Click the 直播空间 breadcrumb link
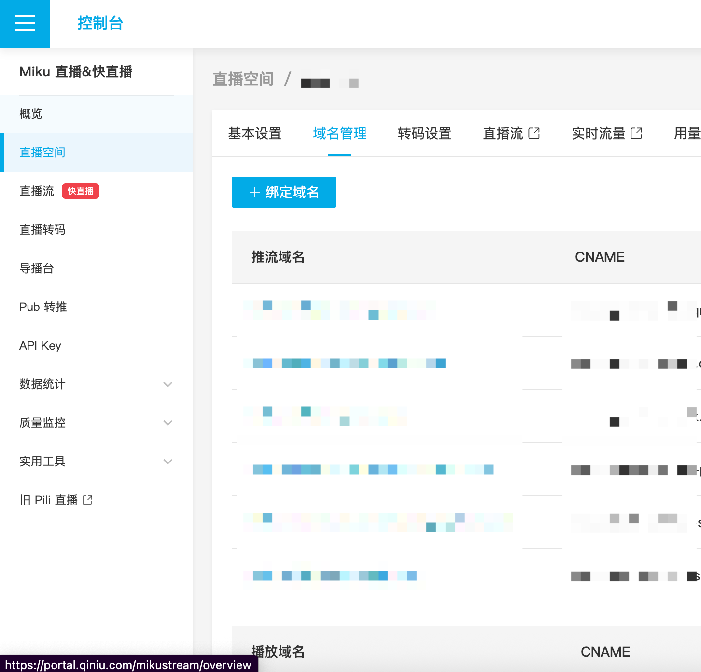Screen dimensions: 701x672 244,79
